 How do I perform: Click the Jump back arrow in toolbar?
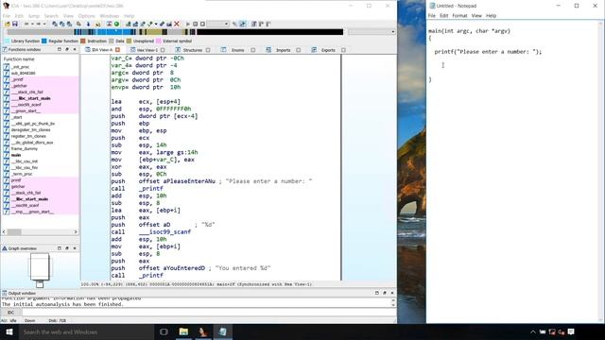pos(26,24)
